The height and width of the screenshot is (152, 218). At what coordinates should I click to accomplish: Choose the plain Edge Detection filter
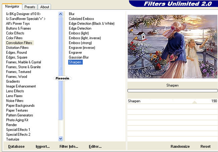coord(80,28)
